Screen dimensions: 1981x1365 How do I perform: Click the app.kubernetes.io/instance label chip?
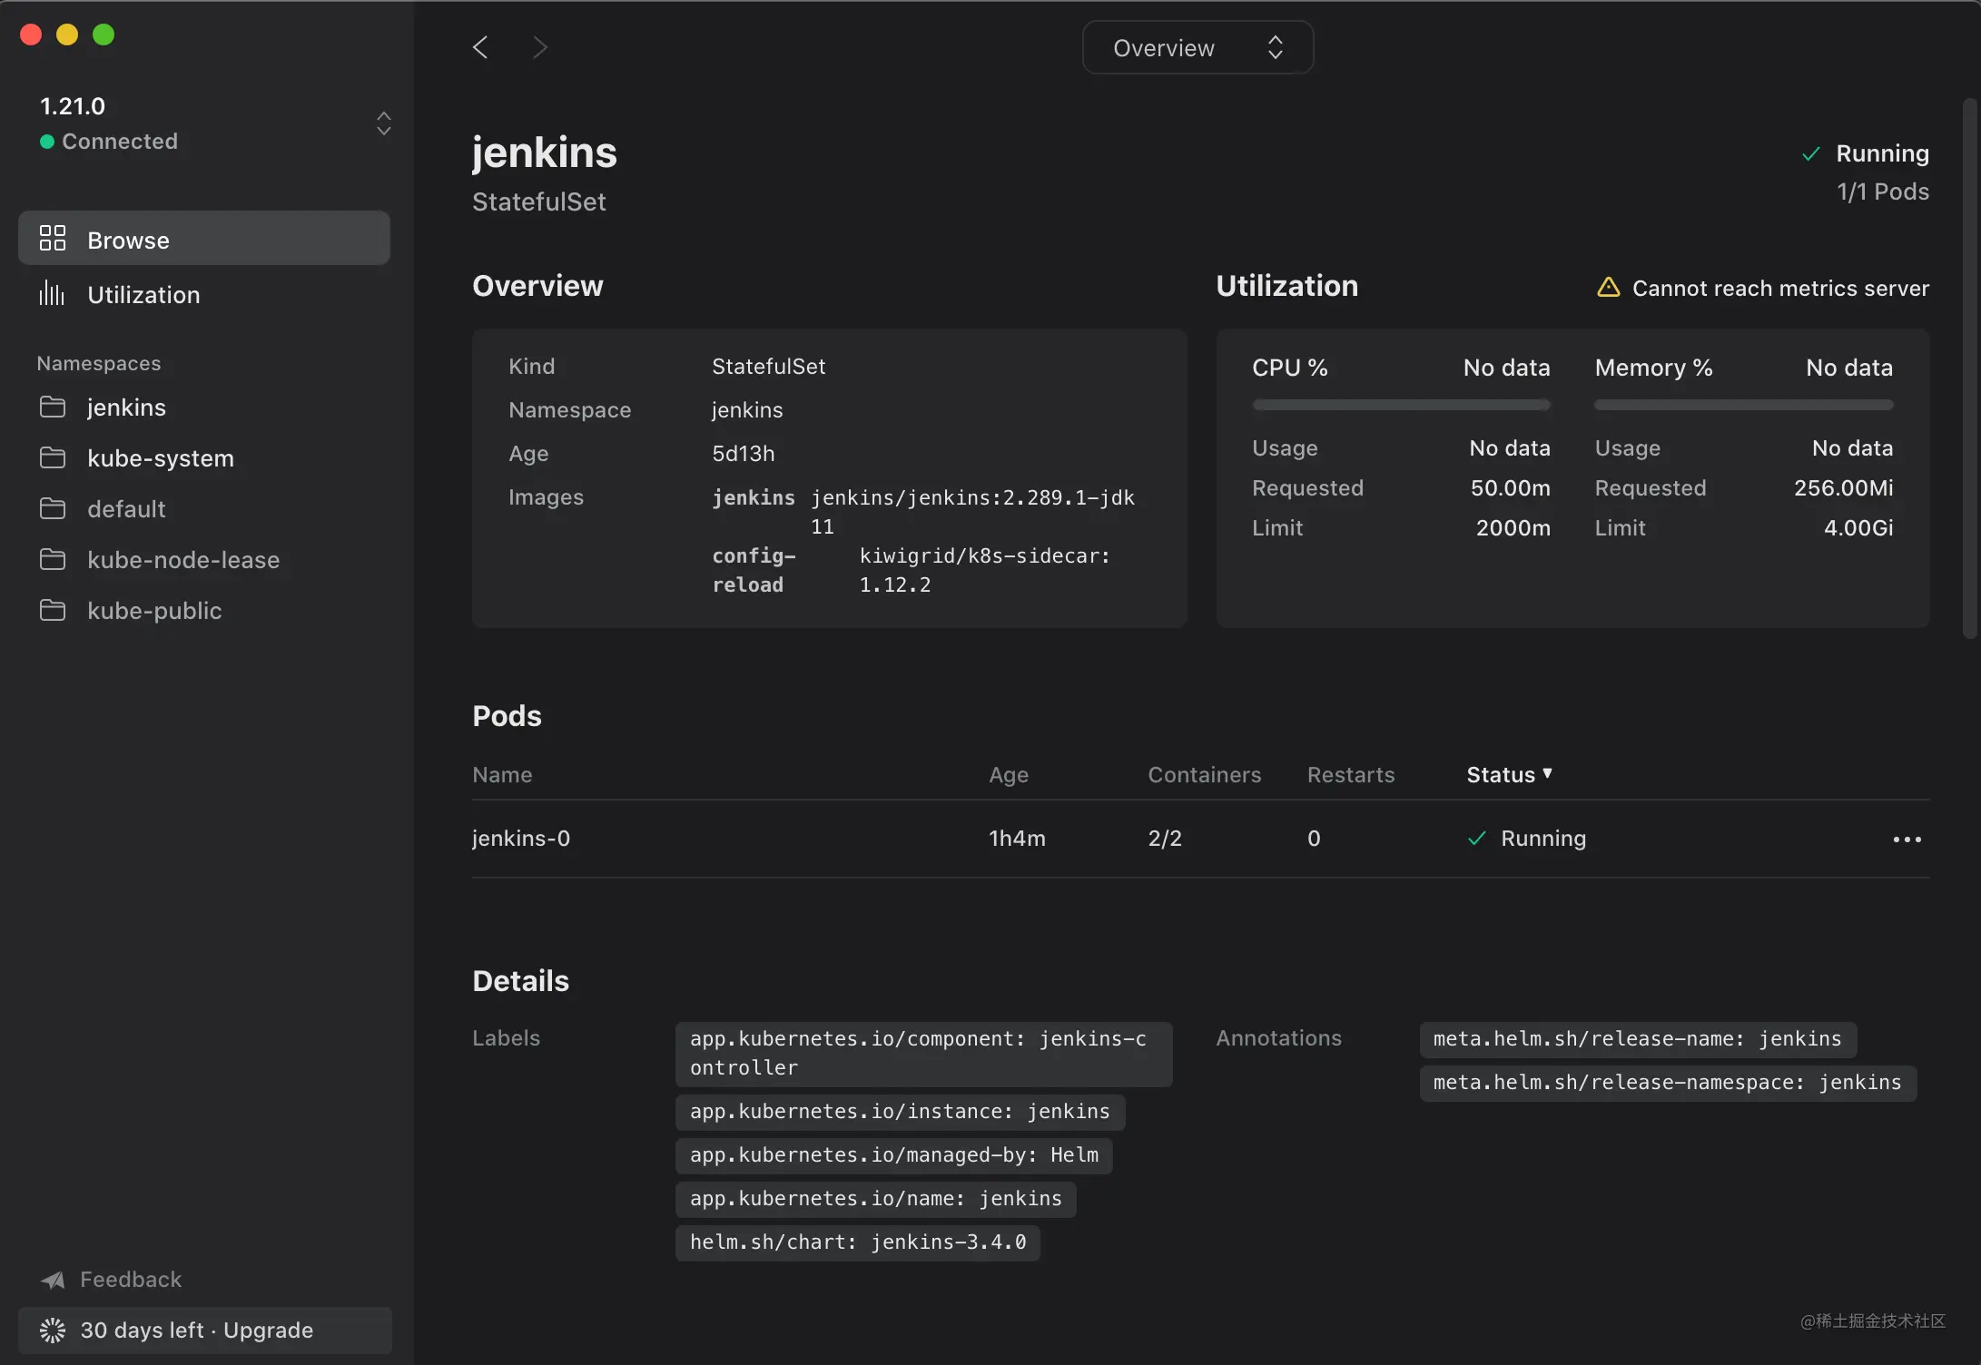click(900, 1112)
